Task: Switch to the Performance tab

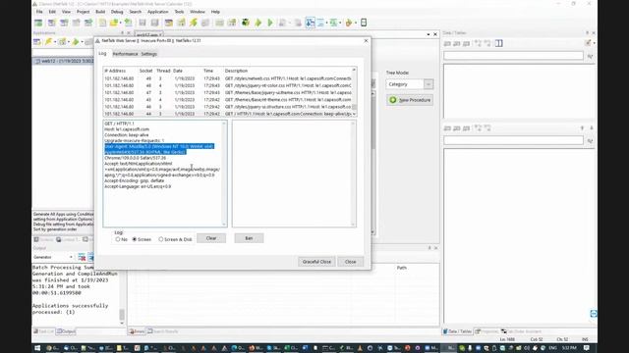Action: pyautogui.click(x=125, y=54)
